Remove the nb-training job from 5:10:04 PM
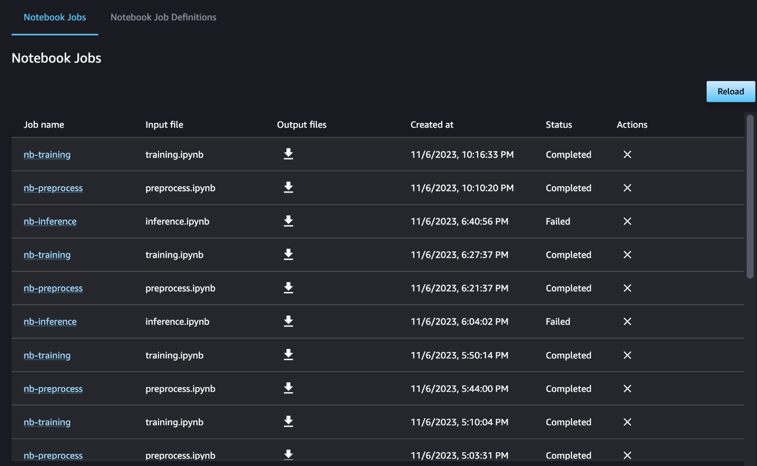The width and height of the screenshot is (757, 466). click(x=627, y=422)
